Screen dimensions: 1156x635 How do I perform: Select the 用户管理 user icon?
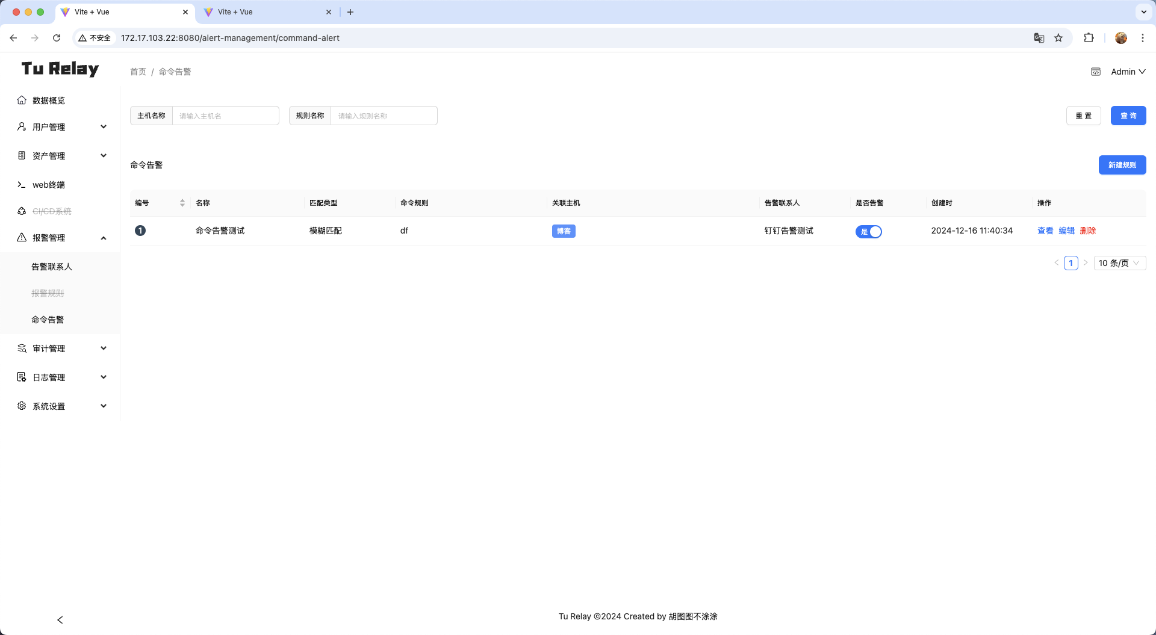coord(22,126)
